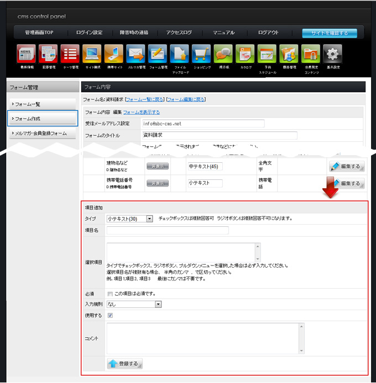Toggle the この項目は必須です checkbox

[x=111, y=294]
